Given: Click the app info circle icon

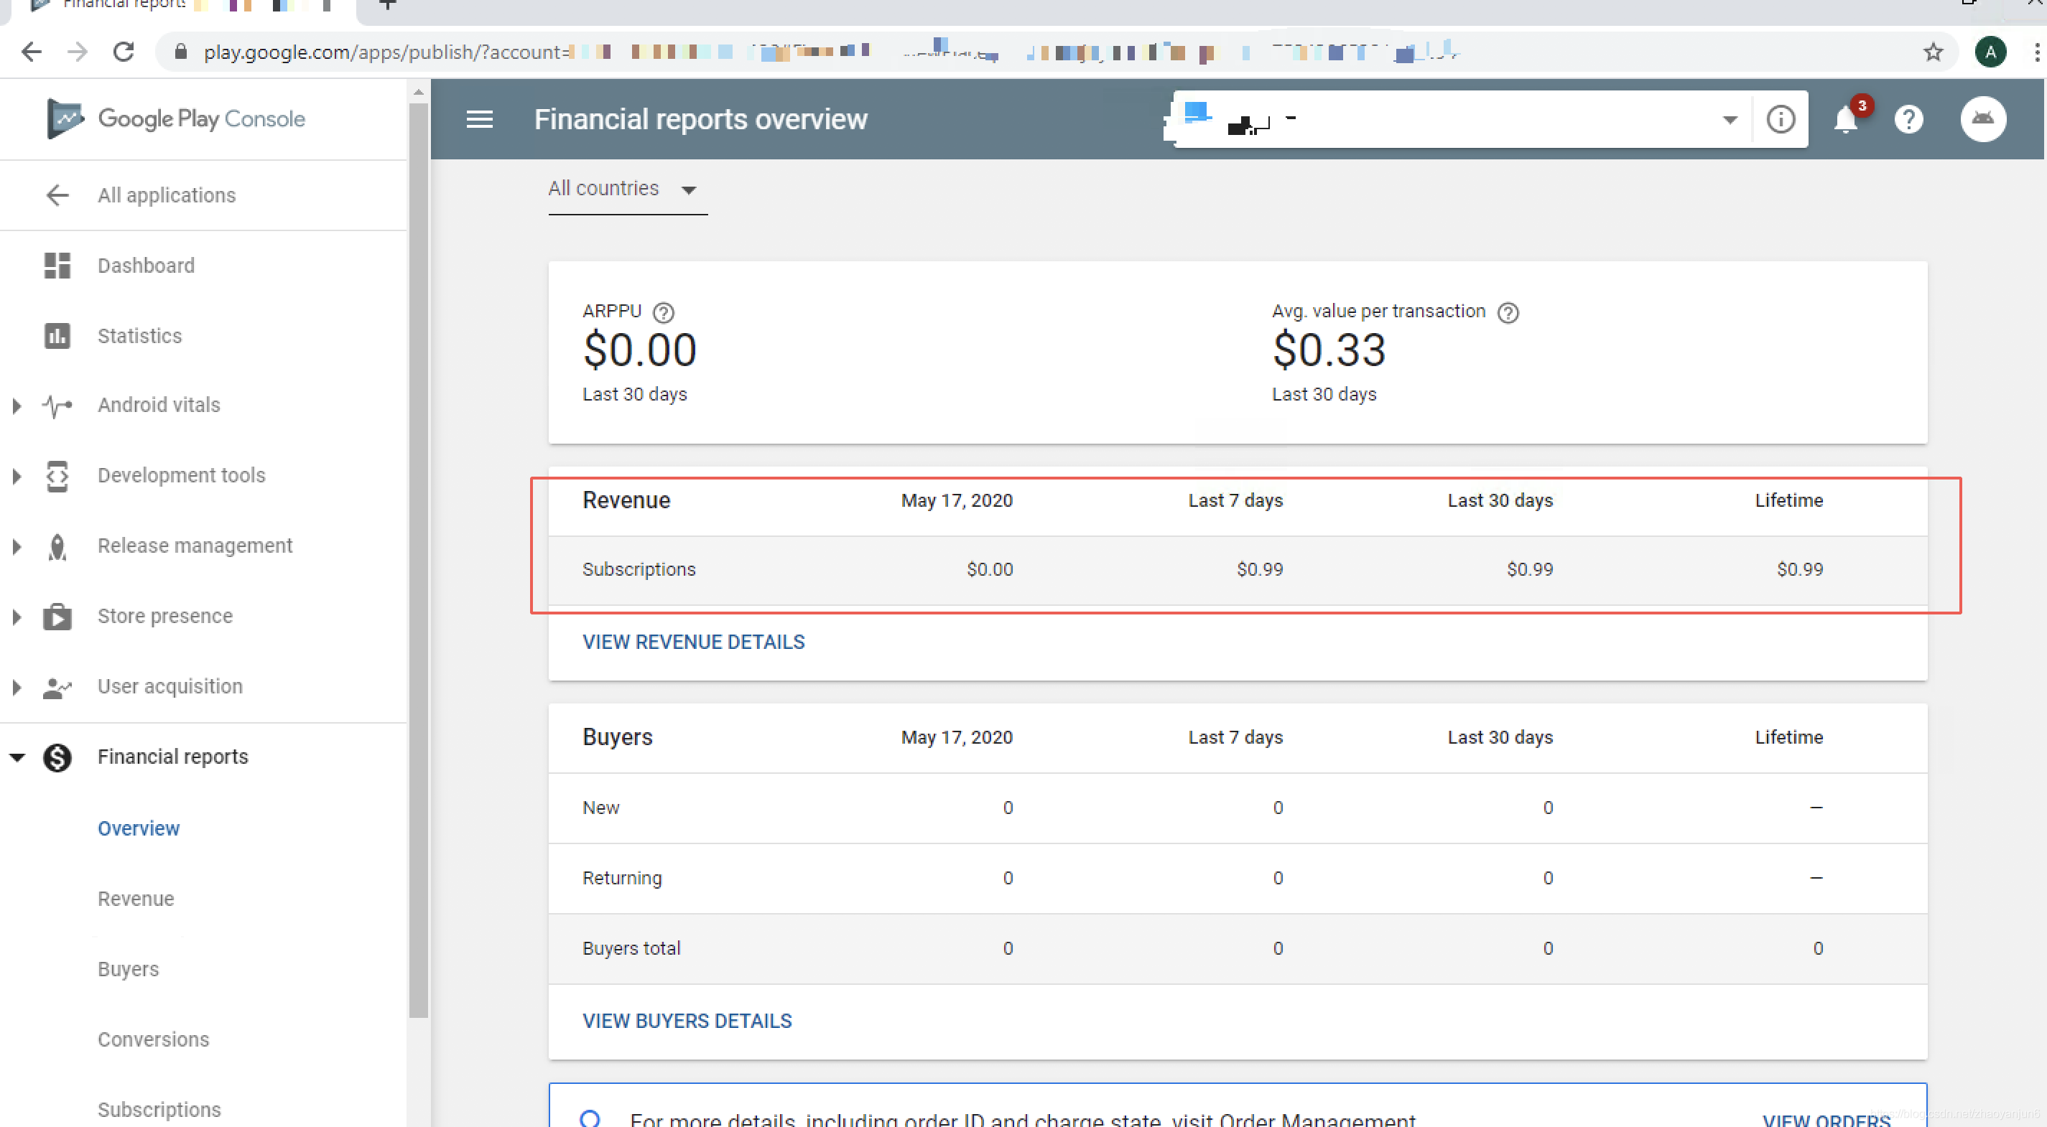Looking at the screenshot, I should tap(1780, 120).
